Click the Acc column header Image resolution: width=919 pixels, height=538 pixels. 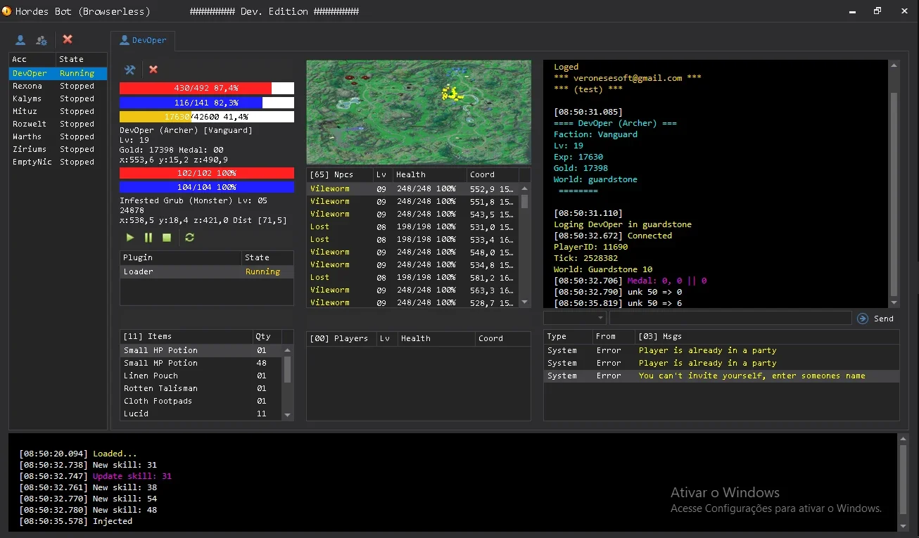tap(32, 59)
